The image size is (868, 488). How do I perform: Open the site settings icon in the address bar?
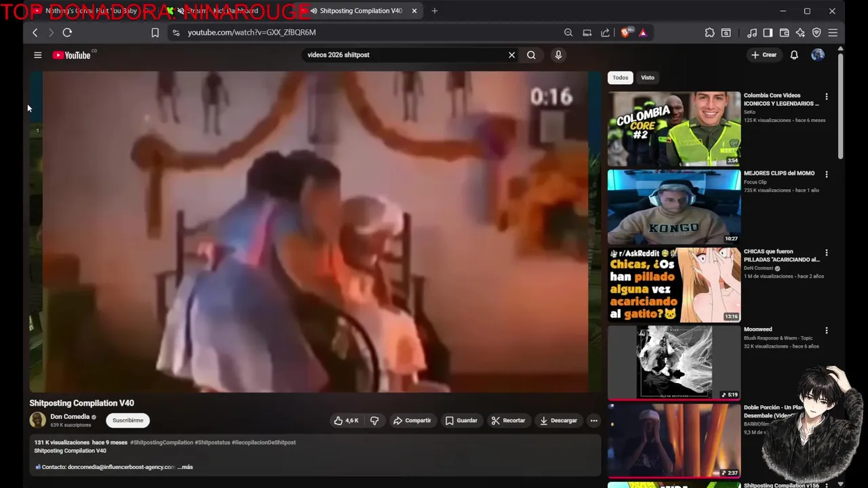click(x=176, y=33)
